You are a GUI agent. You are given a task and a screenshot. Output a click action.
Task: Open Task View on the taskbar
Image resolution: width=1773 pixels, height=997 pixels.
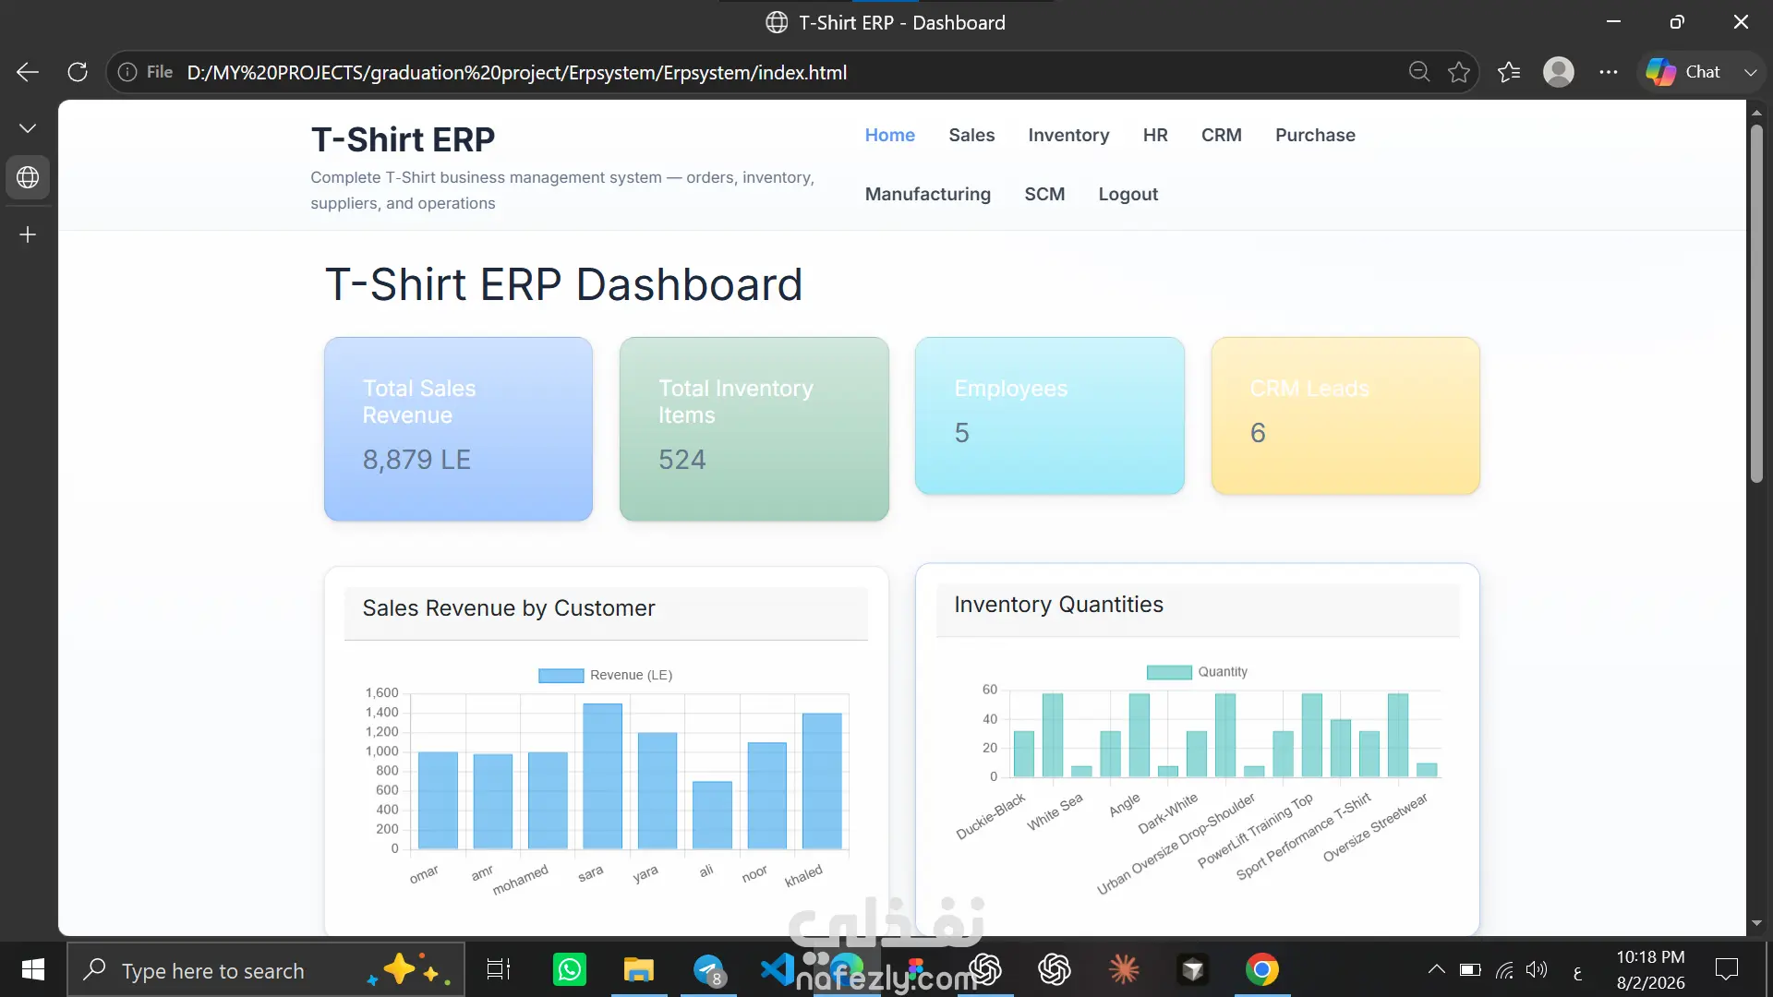(x=499, y=969)
